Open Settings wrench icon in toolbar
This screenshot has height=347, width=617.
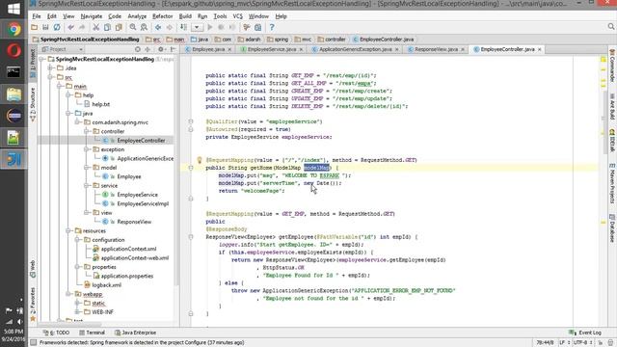point(247,27)
